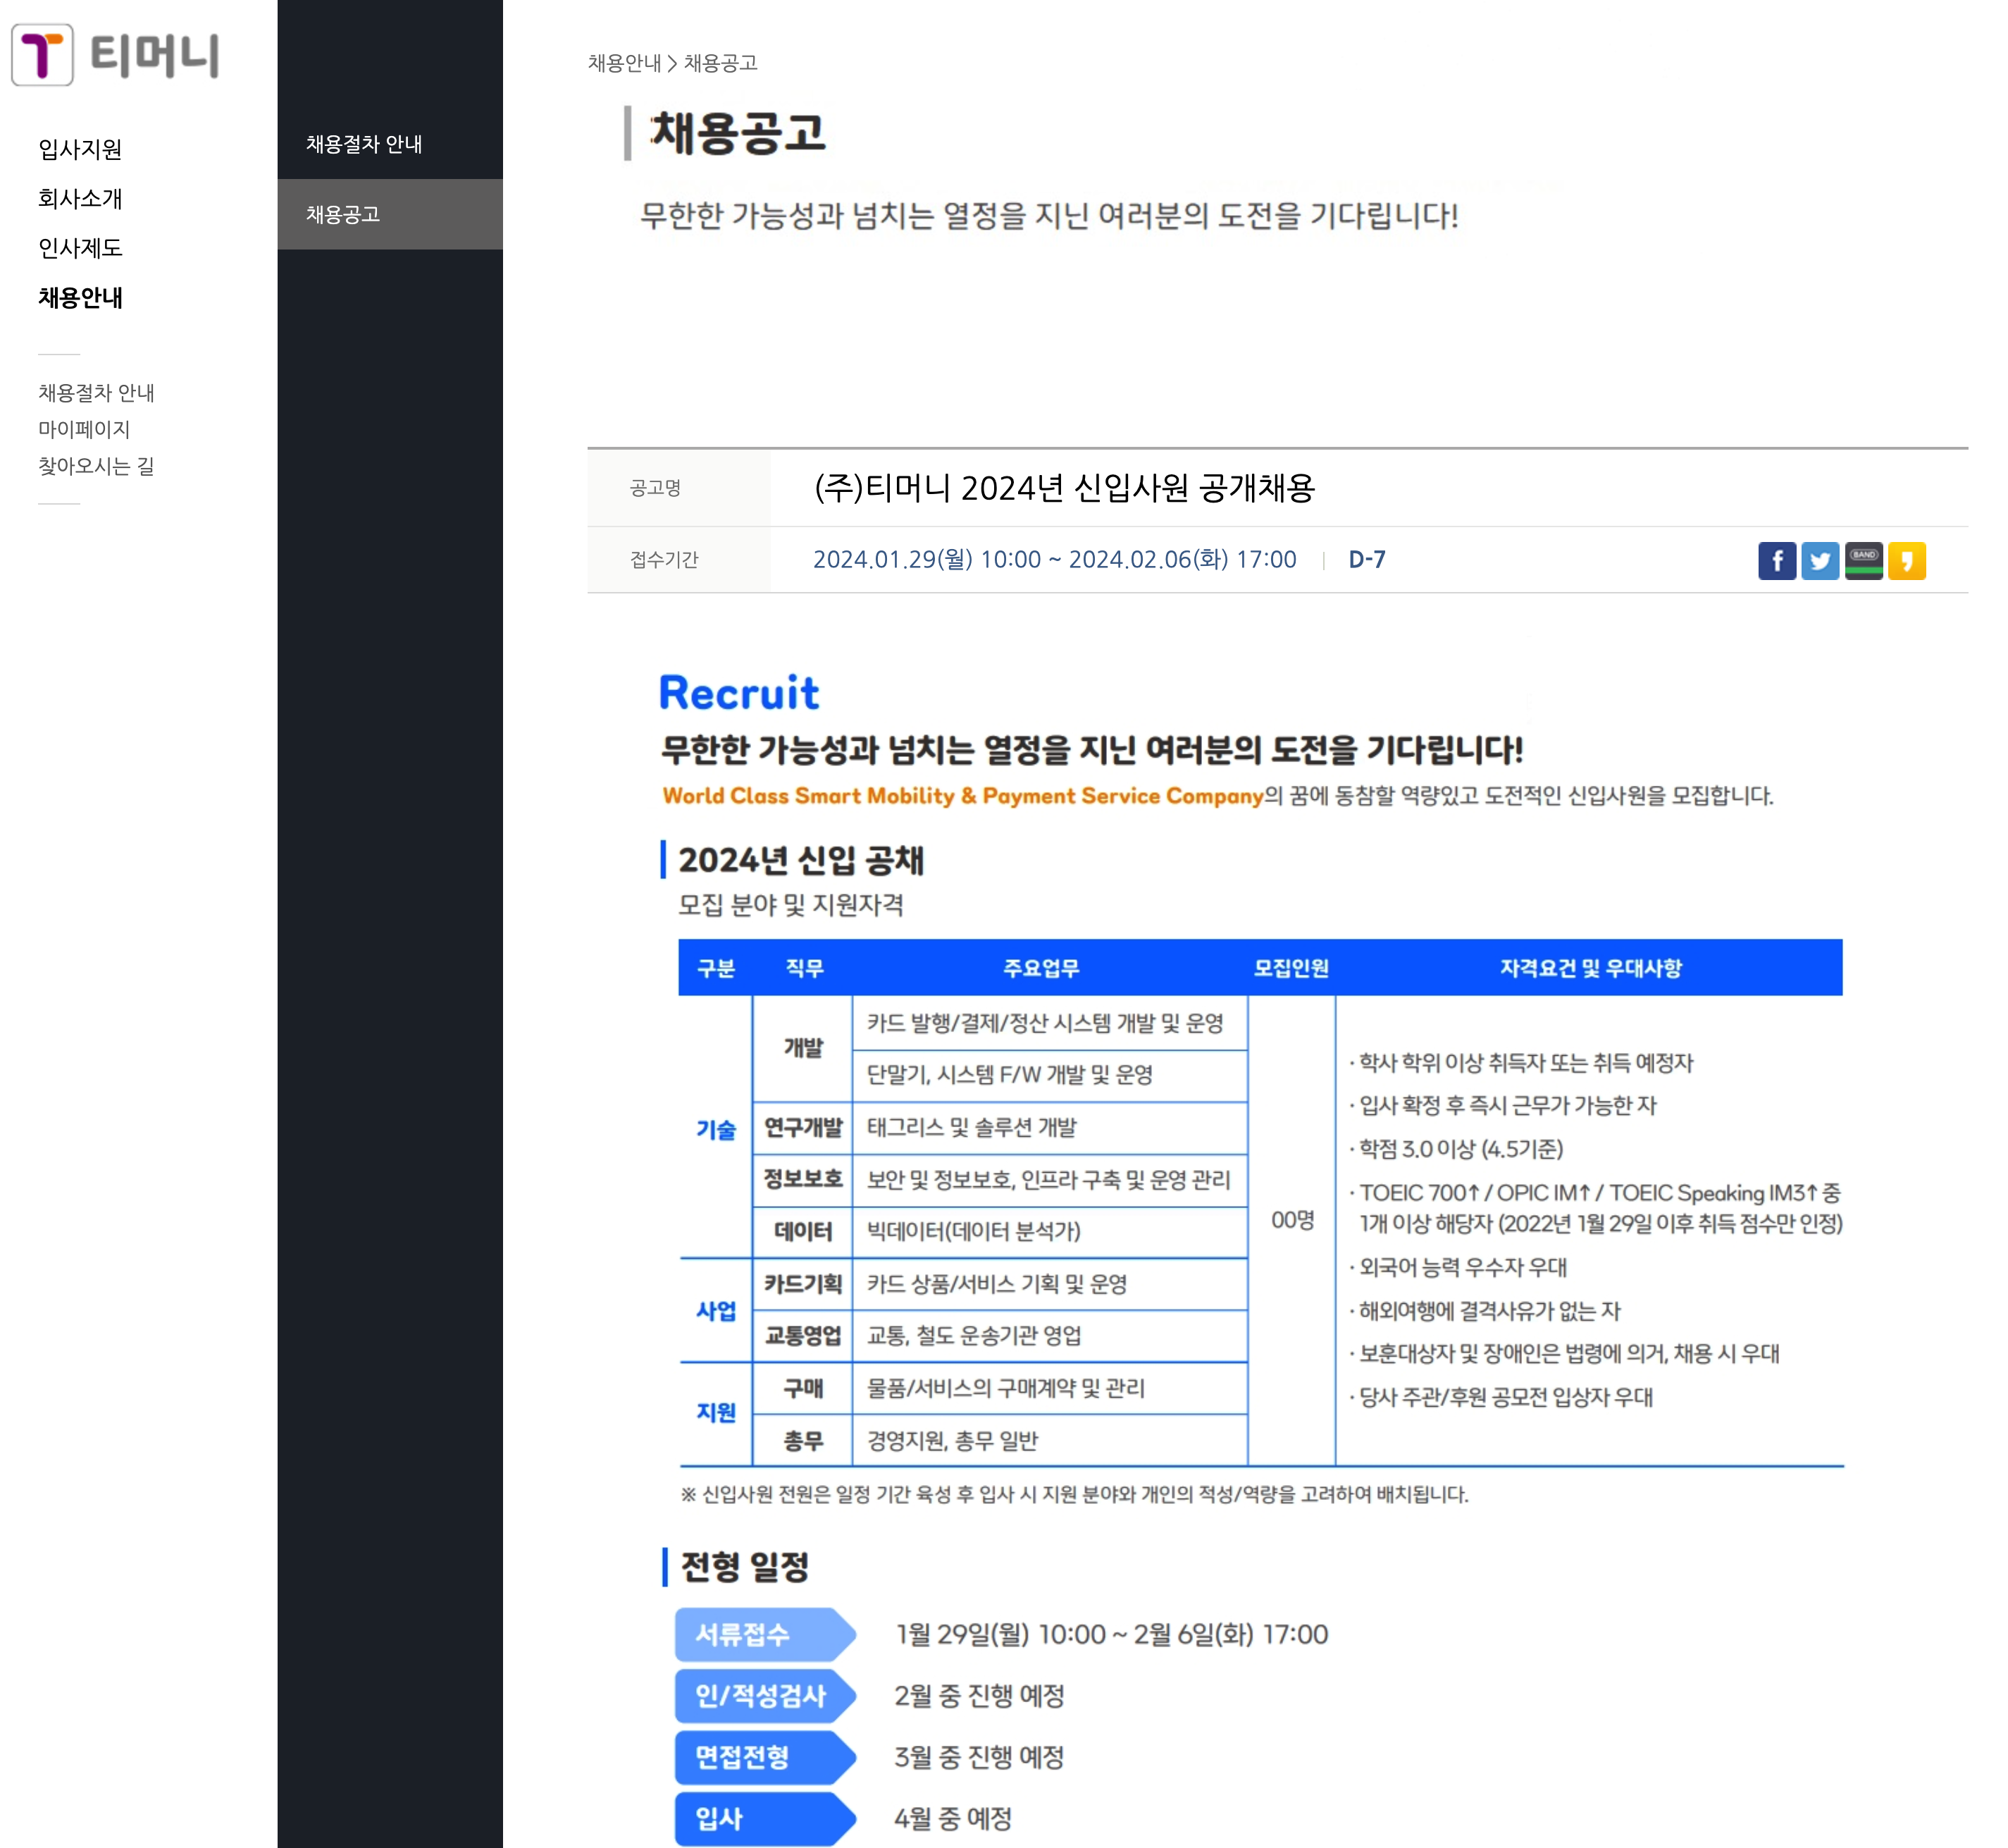Click 채용절차 안내 quick link in left sidebar
2008x1848 pixels.
[96, 393]
